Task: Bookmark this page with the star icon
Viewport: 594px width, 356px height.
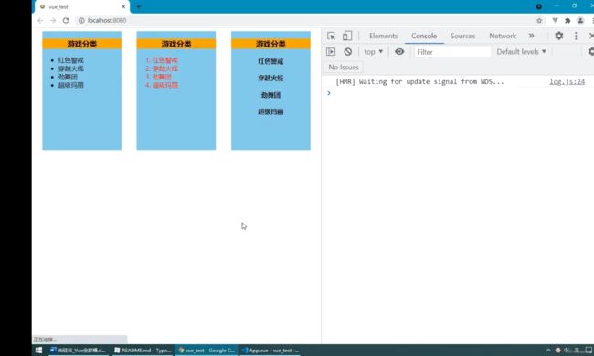Action: coord(539,20)
